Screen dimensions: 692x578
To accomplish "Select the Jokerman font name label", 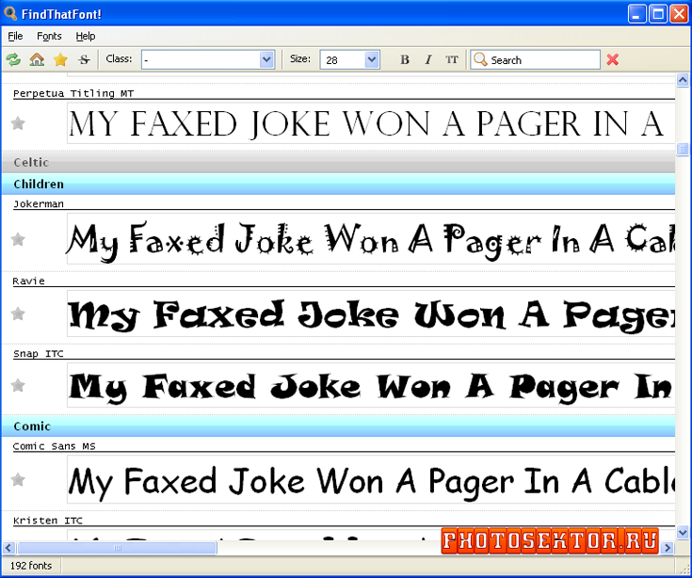I will [39, 204].
